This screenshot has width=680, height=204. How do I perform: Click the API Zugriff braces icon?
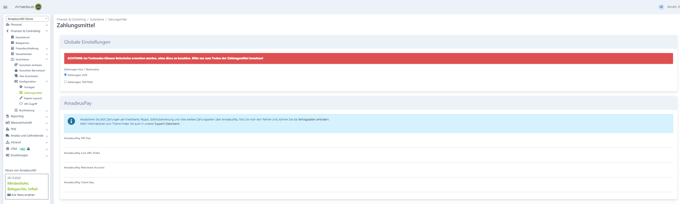click(x=21, y=104)
